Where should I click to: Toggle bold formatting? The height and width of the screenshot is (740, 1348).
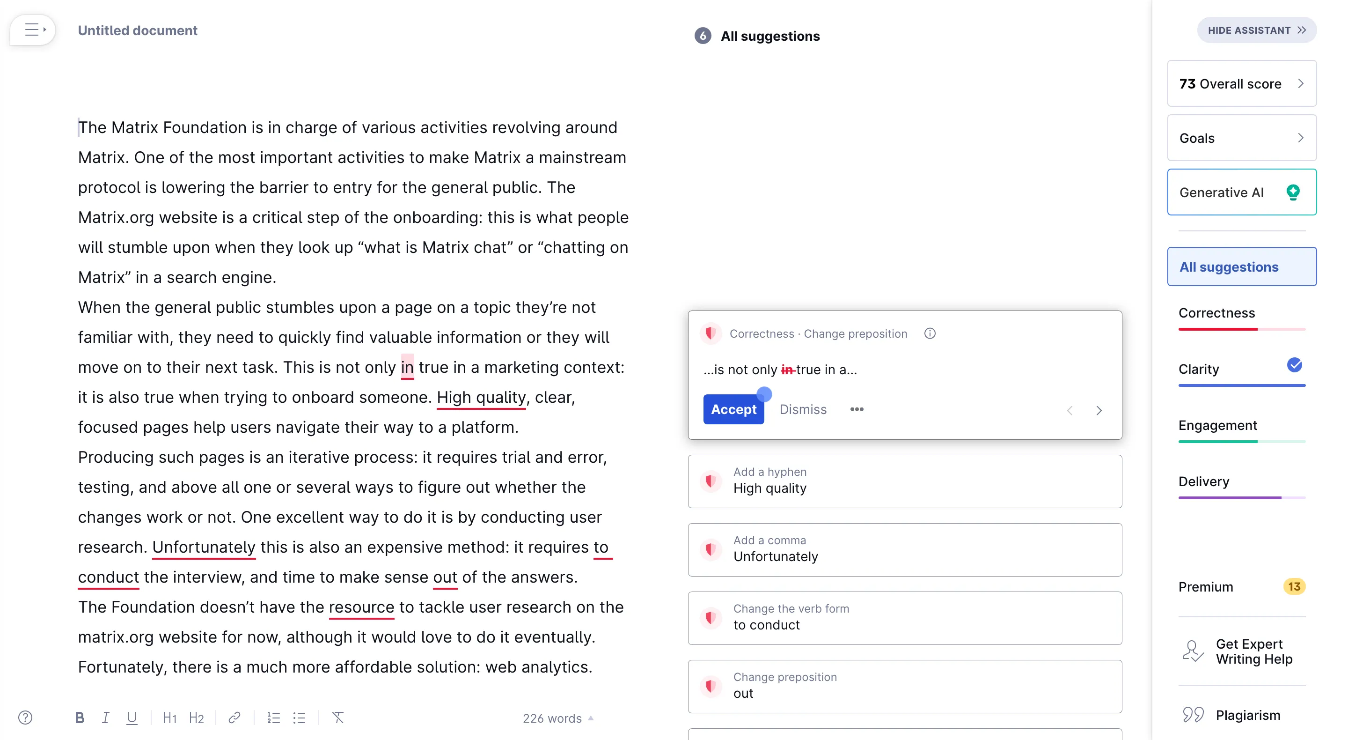[x=80, y=718]
